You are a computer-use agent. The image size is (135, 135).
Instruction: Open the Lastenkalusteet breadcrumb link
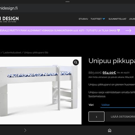tap(12, 53)
